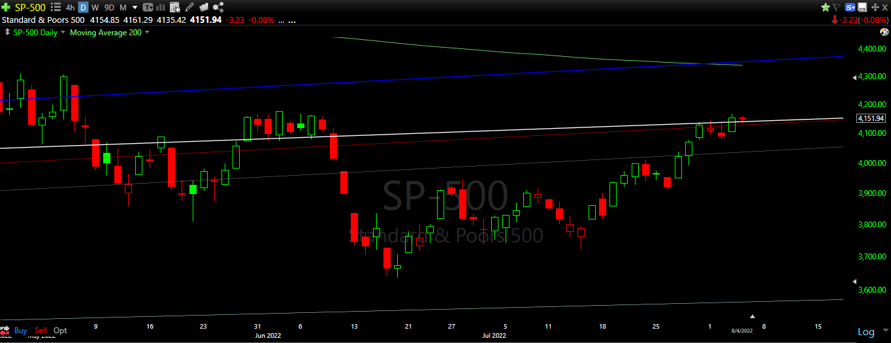
Task: Click the 4,400.00 price axis label
Action: pos(873,49)
